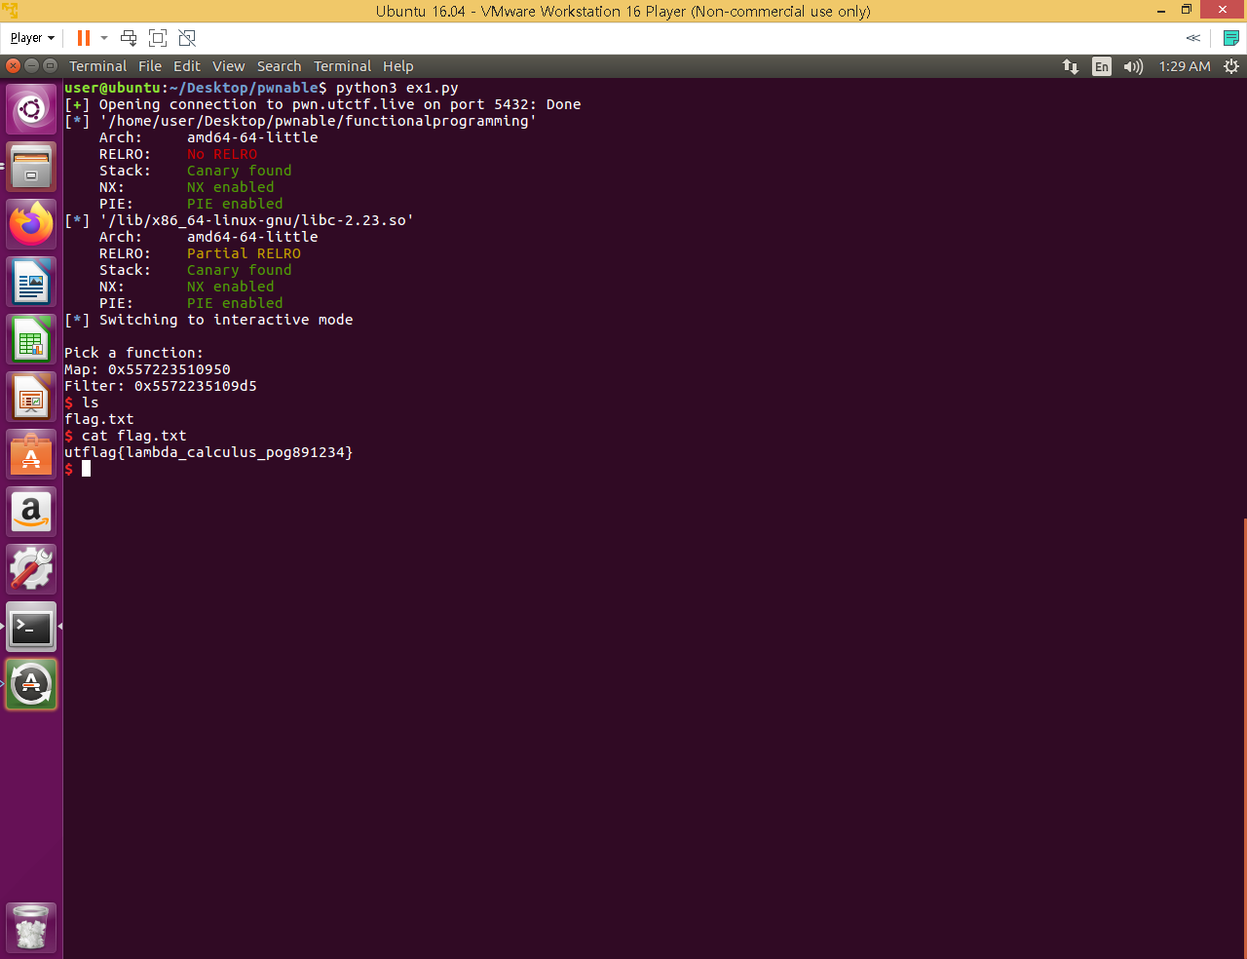This screenshot has height=959, width=1247.
Task: Click the flag text utflag{lambda_calculus_pog891234}
Action: point(208,452)
